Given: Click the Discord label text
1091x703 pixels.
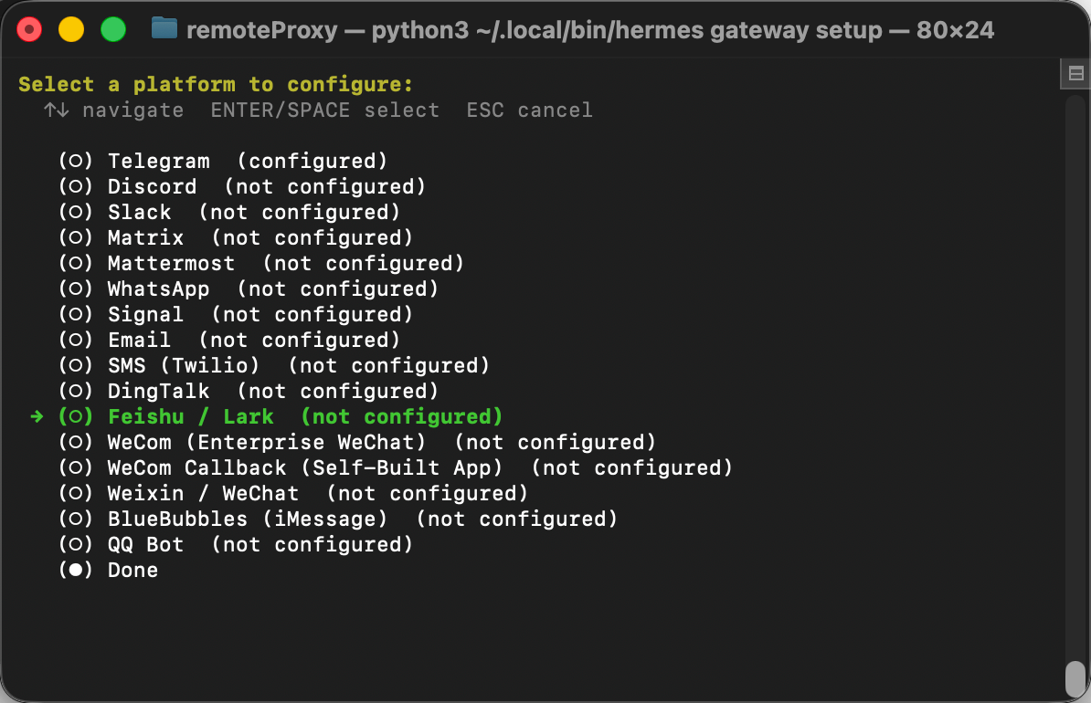Looking at the screenshot, I should click(x=153, y=187).
